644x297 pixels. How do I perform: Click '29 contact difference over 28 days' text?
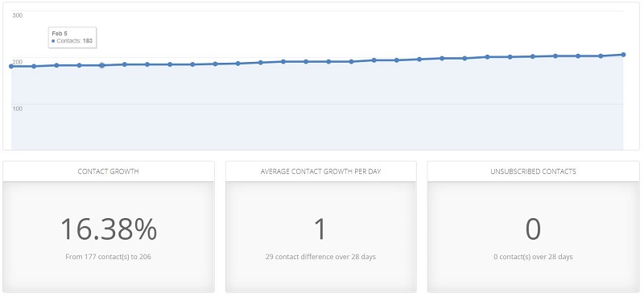pyautogui.click(x=320, y=257)
